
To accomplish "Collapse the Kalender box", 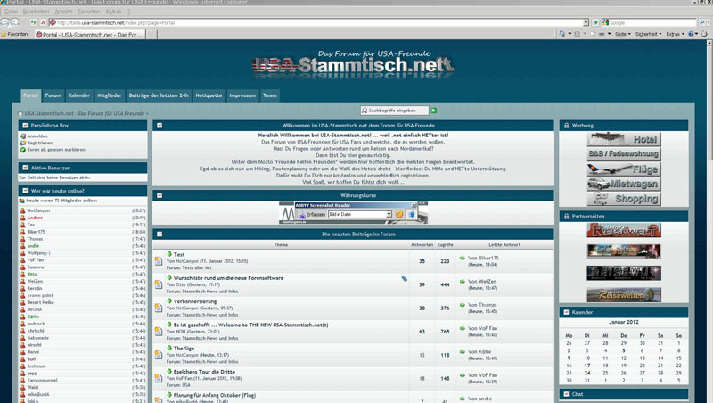I will point(566,312).
